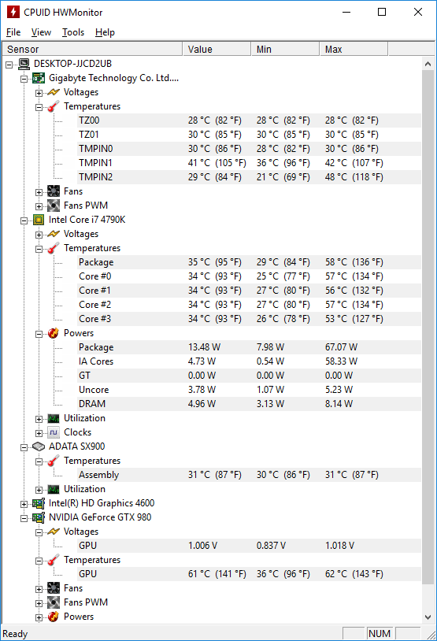The width and height of the screenshot is (437, 641).
Task: Click the Gigabyte Fans icon
Action: (x=54, y=191)
